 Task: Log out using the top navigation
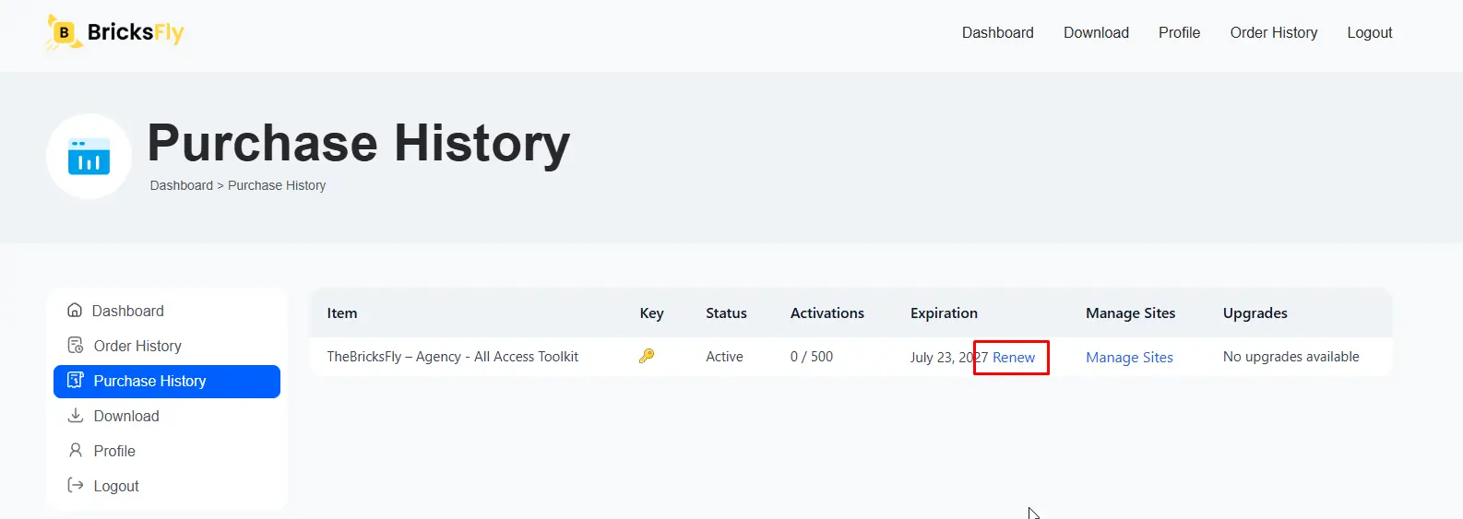[x=1369, y=32]
